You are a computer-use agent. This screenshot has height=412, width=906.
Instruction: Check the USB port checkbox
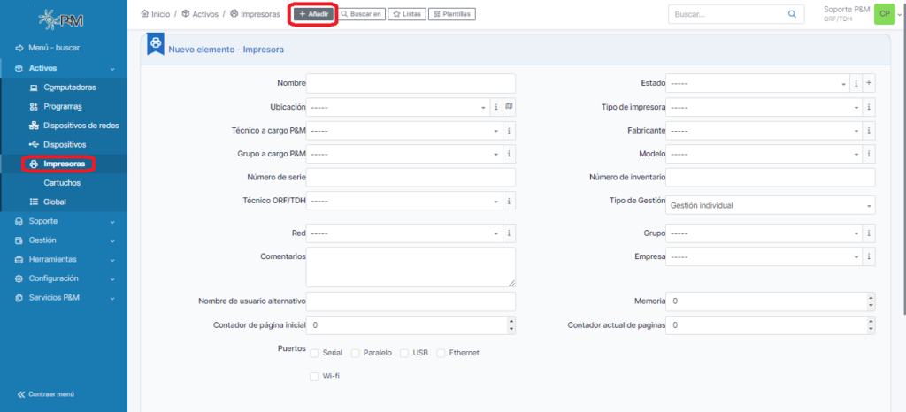pos(404,353)
